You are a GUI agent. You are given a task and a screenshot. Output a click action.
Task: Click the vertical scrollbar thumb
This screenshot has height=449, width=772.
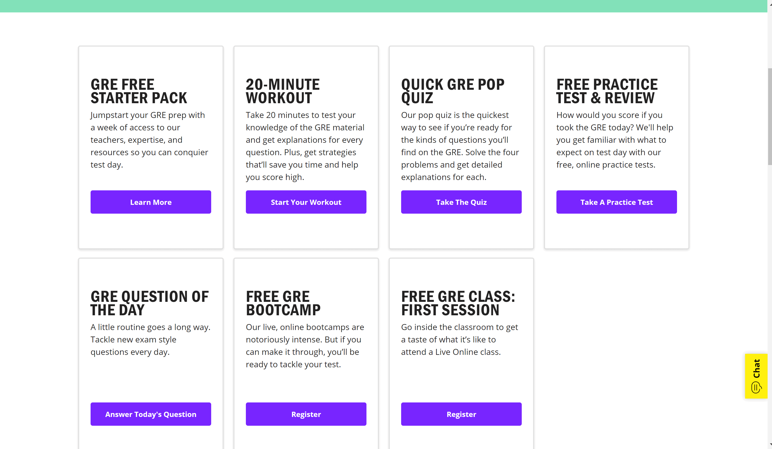[x=770, y=116]
